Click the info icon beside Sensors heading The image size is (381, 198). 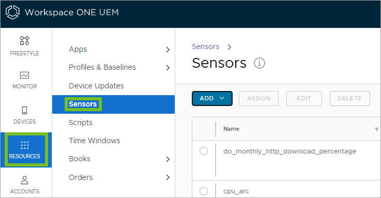260,64
